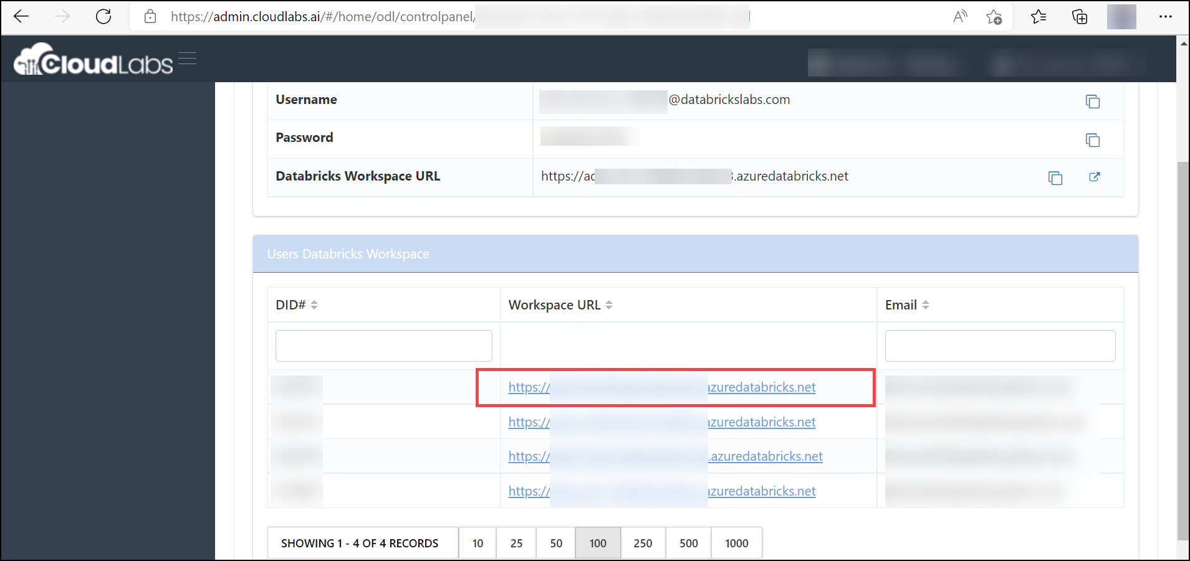The width and height of the screenshot is (1190, 561).
Task: Click the Databricks Workspace URL label
Action: click(358, 176)
